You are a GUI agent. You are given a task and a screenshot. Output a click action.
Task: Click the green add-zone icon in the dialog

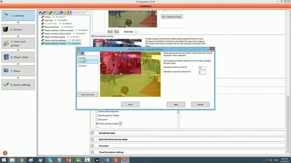[79, 53]
